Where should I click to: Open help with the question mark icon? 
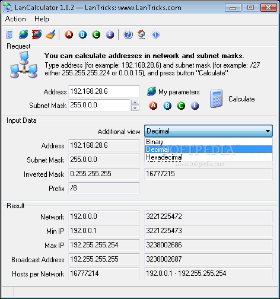128,34
